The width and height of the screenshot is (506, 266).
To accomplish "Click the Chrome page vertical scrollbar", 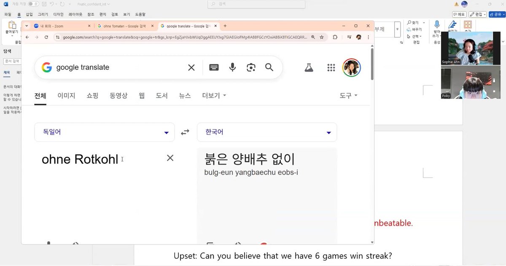I will tap(371, 63).
